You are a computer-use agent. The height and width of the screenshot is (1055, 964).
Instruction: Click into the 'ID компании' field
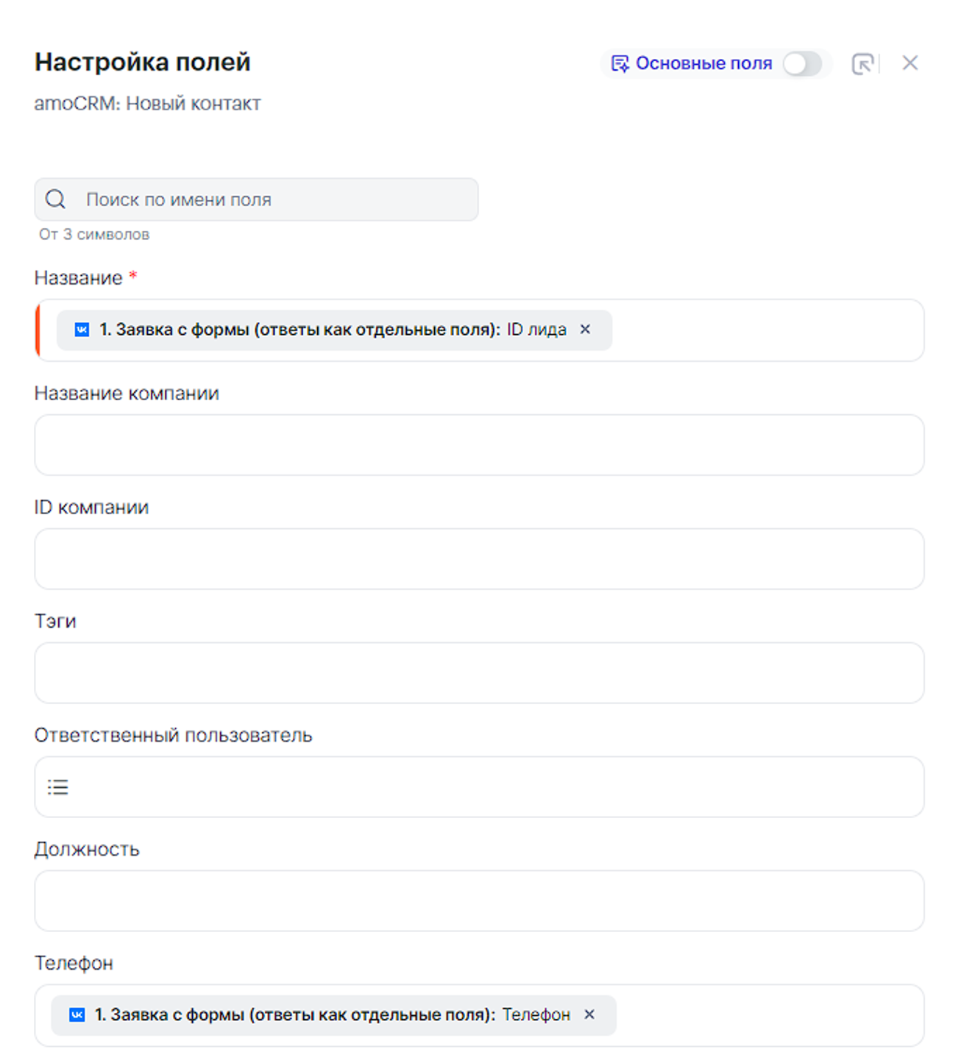tap(479, 559)
